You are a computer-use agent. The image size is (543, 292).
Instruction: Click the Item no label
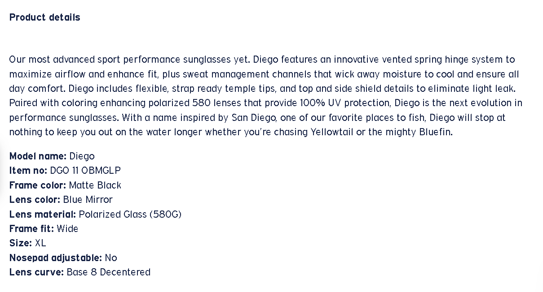tap(28, 171)
